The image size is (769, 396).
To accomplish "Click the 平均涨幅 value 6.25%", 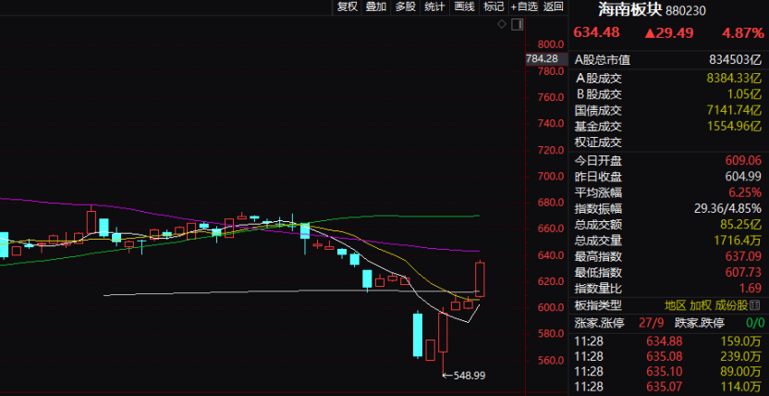I will [747, 192].
